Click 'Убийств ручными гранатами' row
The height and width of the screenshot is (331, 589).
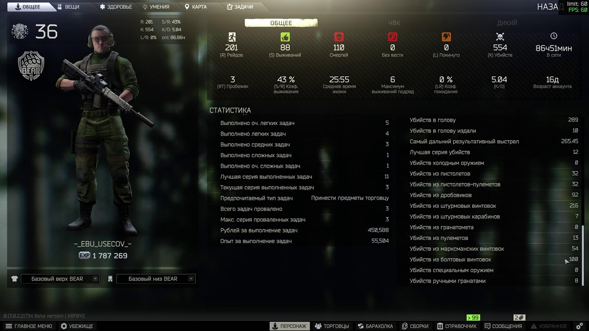click(x=493, y=281)
